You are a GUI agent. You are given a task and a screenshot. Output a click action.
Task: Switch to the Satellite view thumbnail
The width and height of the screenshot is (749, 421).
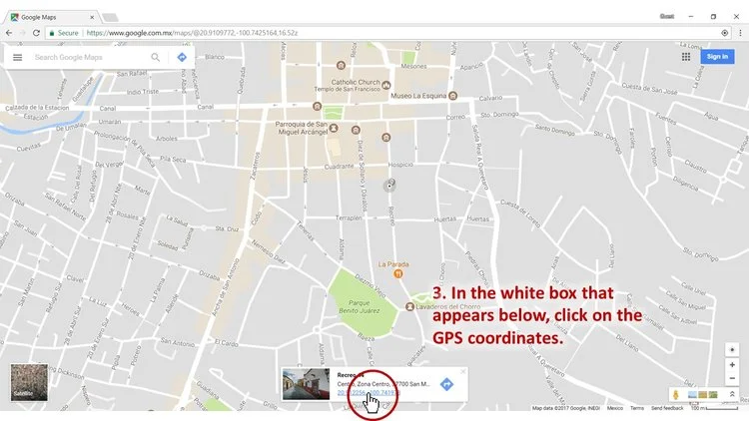pyautogui.click(x=29, y=382)
